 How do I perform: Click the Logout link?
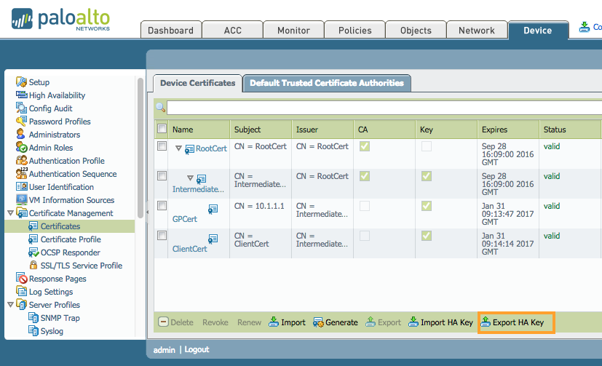pyautogui.click(x=197, y=350)
